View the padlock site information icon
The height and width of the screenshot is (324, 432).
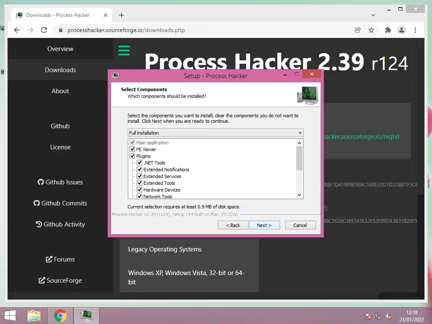click(x=61, y=30)
